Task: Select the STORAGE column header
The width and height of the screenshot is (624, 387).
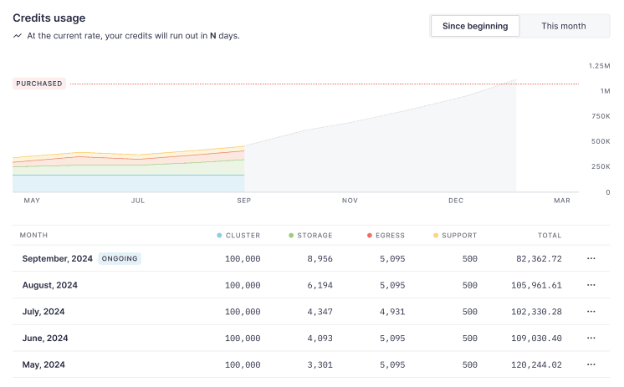Action: pos(315,236)
